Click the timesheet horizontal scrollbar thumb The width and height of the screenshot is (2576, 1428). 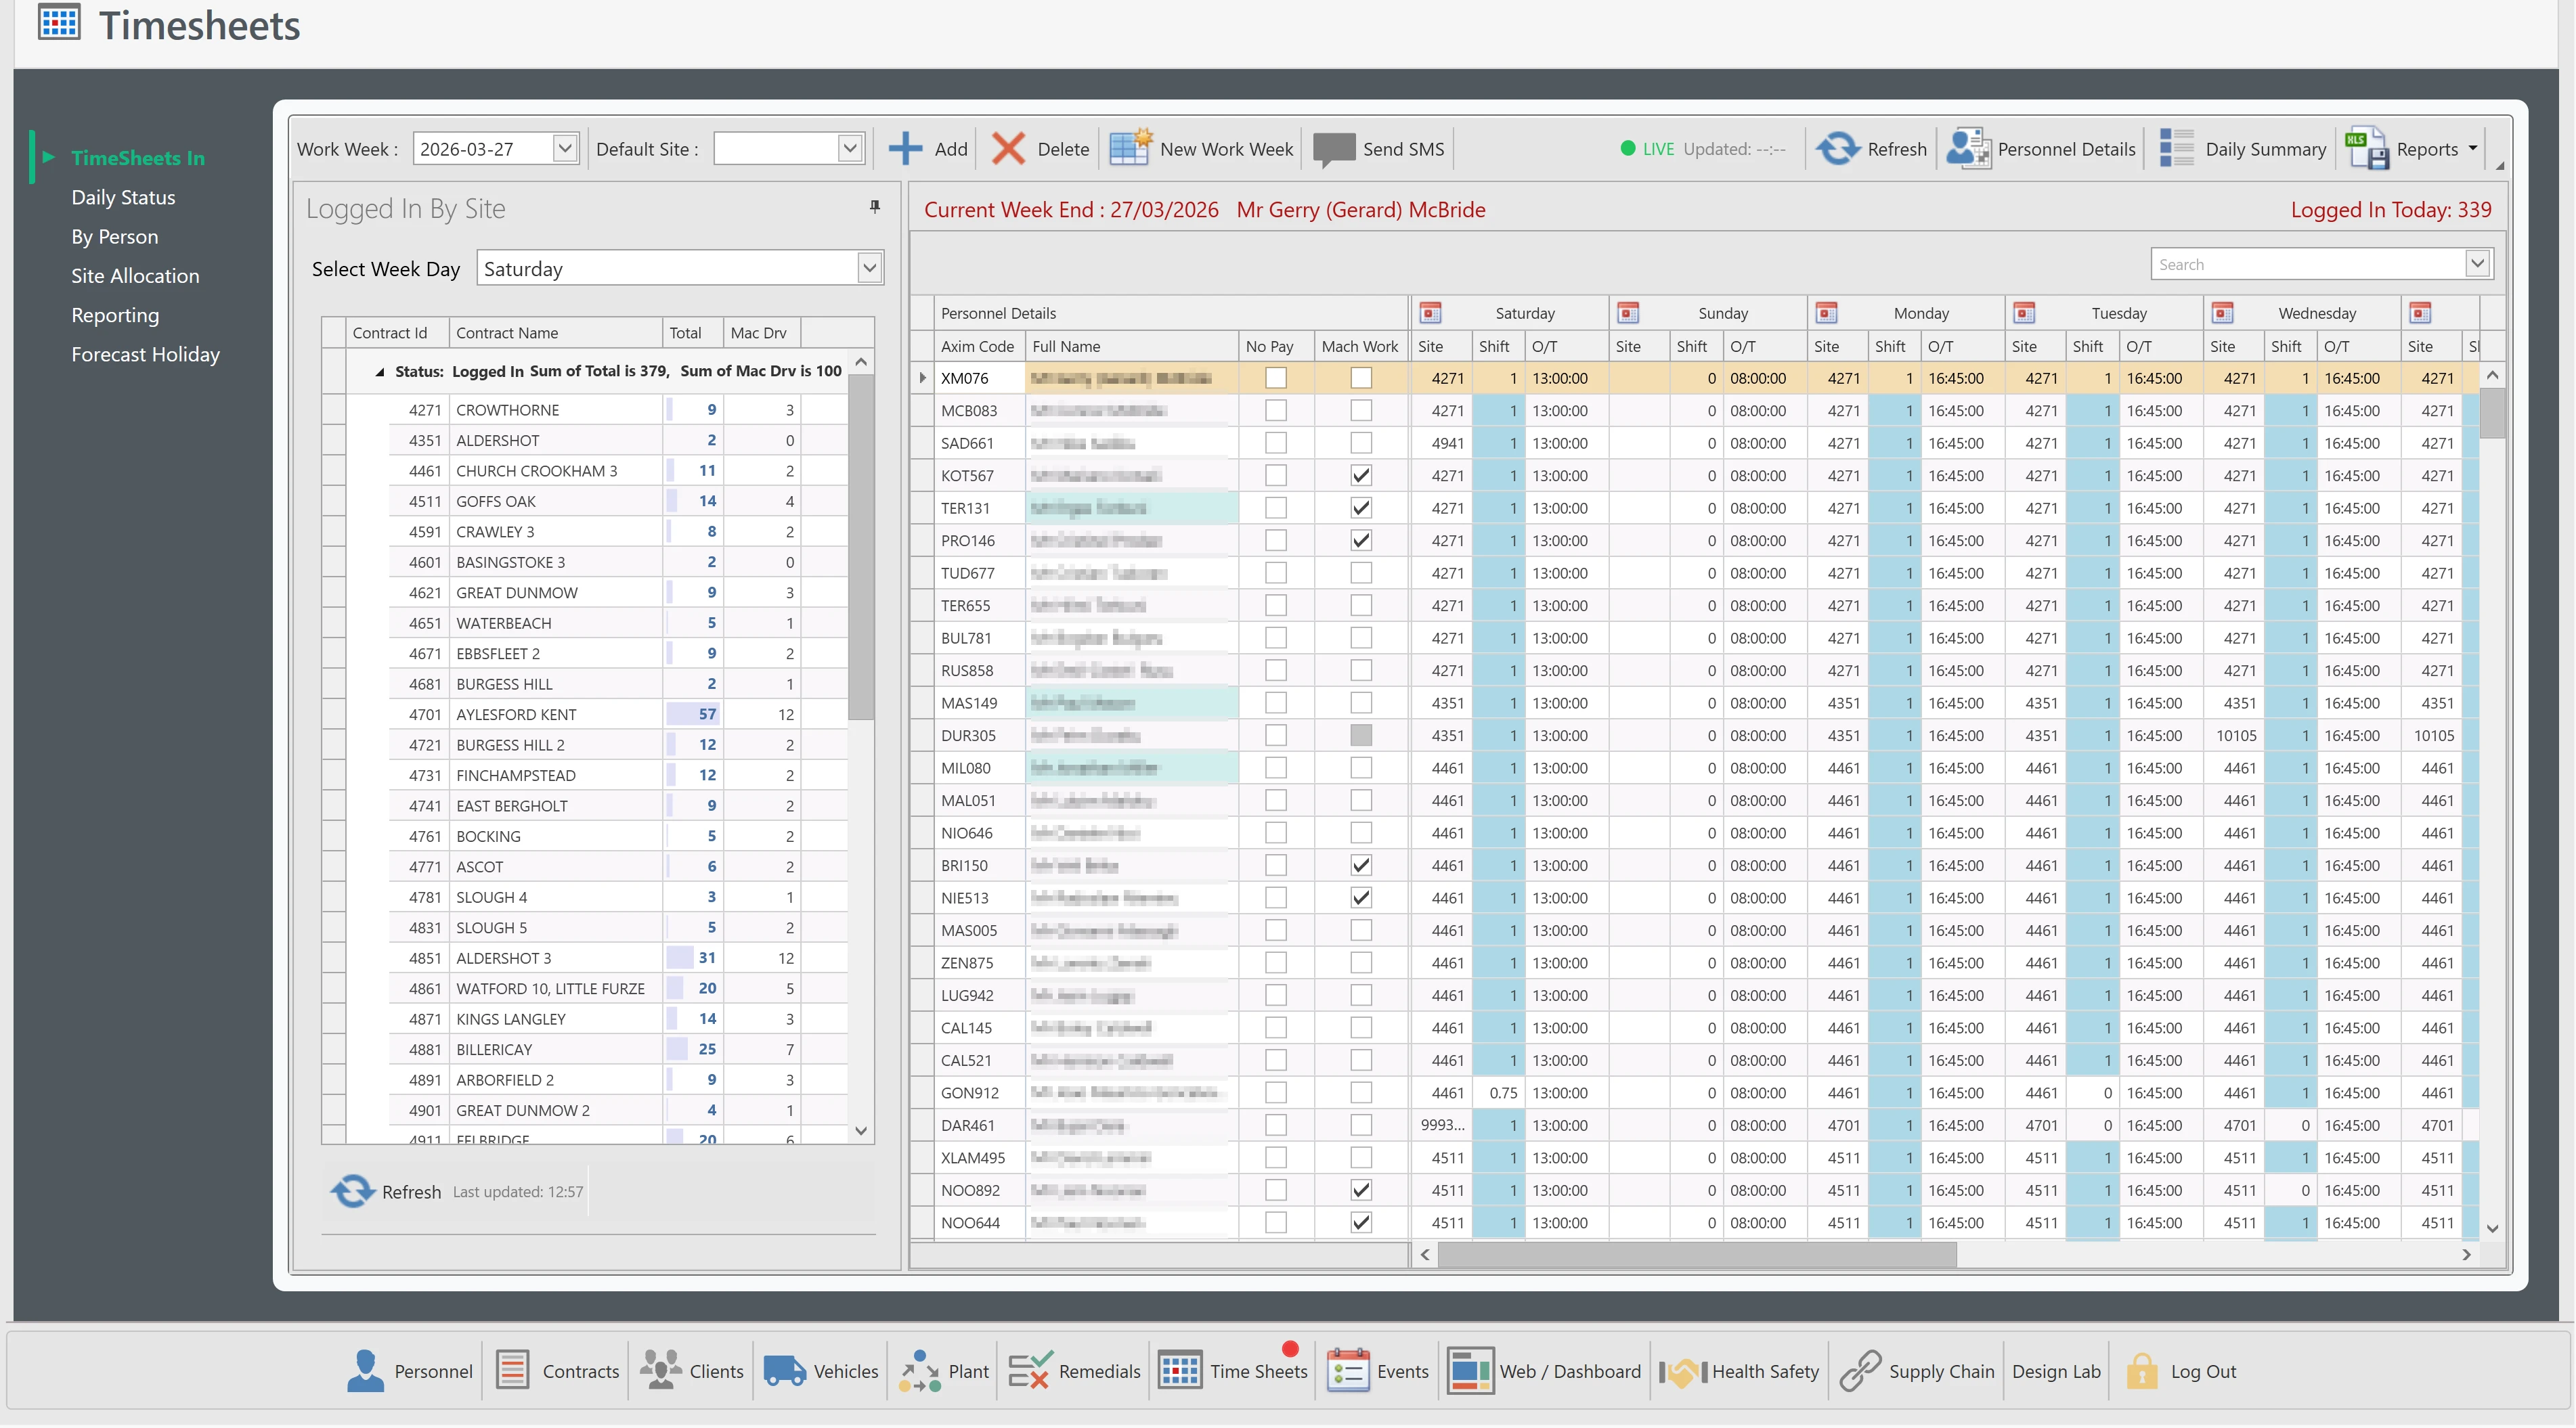pyautogui.click(x=1697, y=1255)
